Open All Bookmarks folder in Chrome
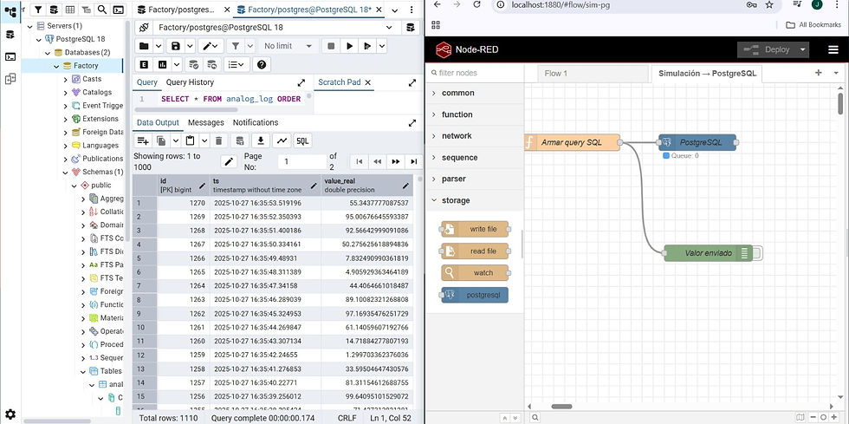 coord(813,25)
